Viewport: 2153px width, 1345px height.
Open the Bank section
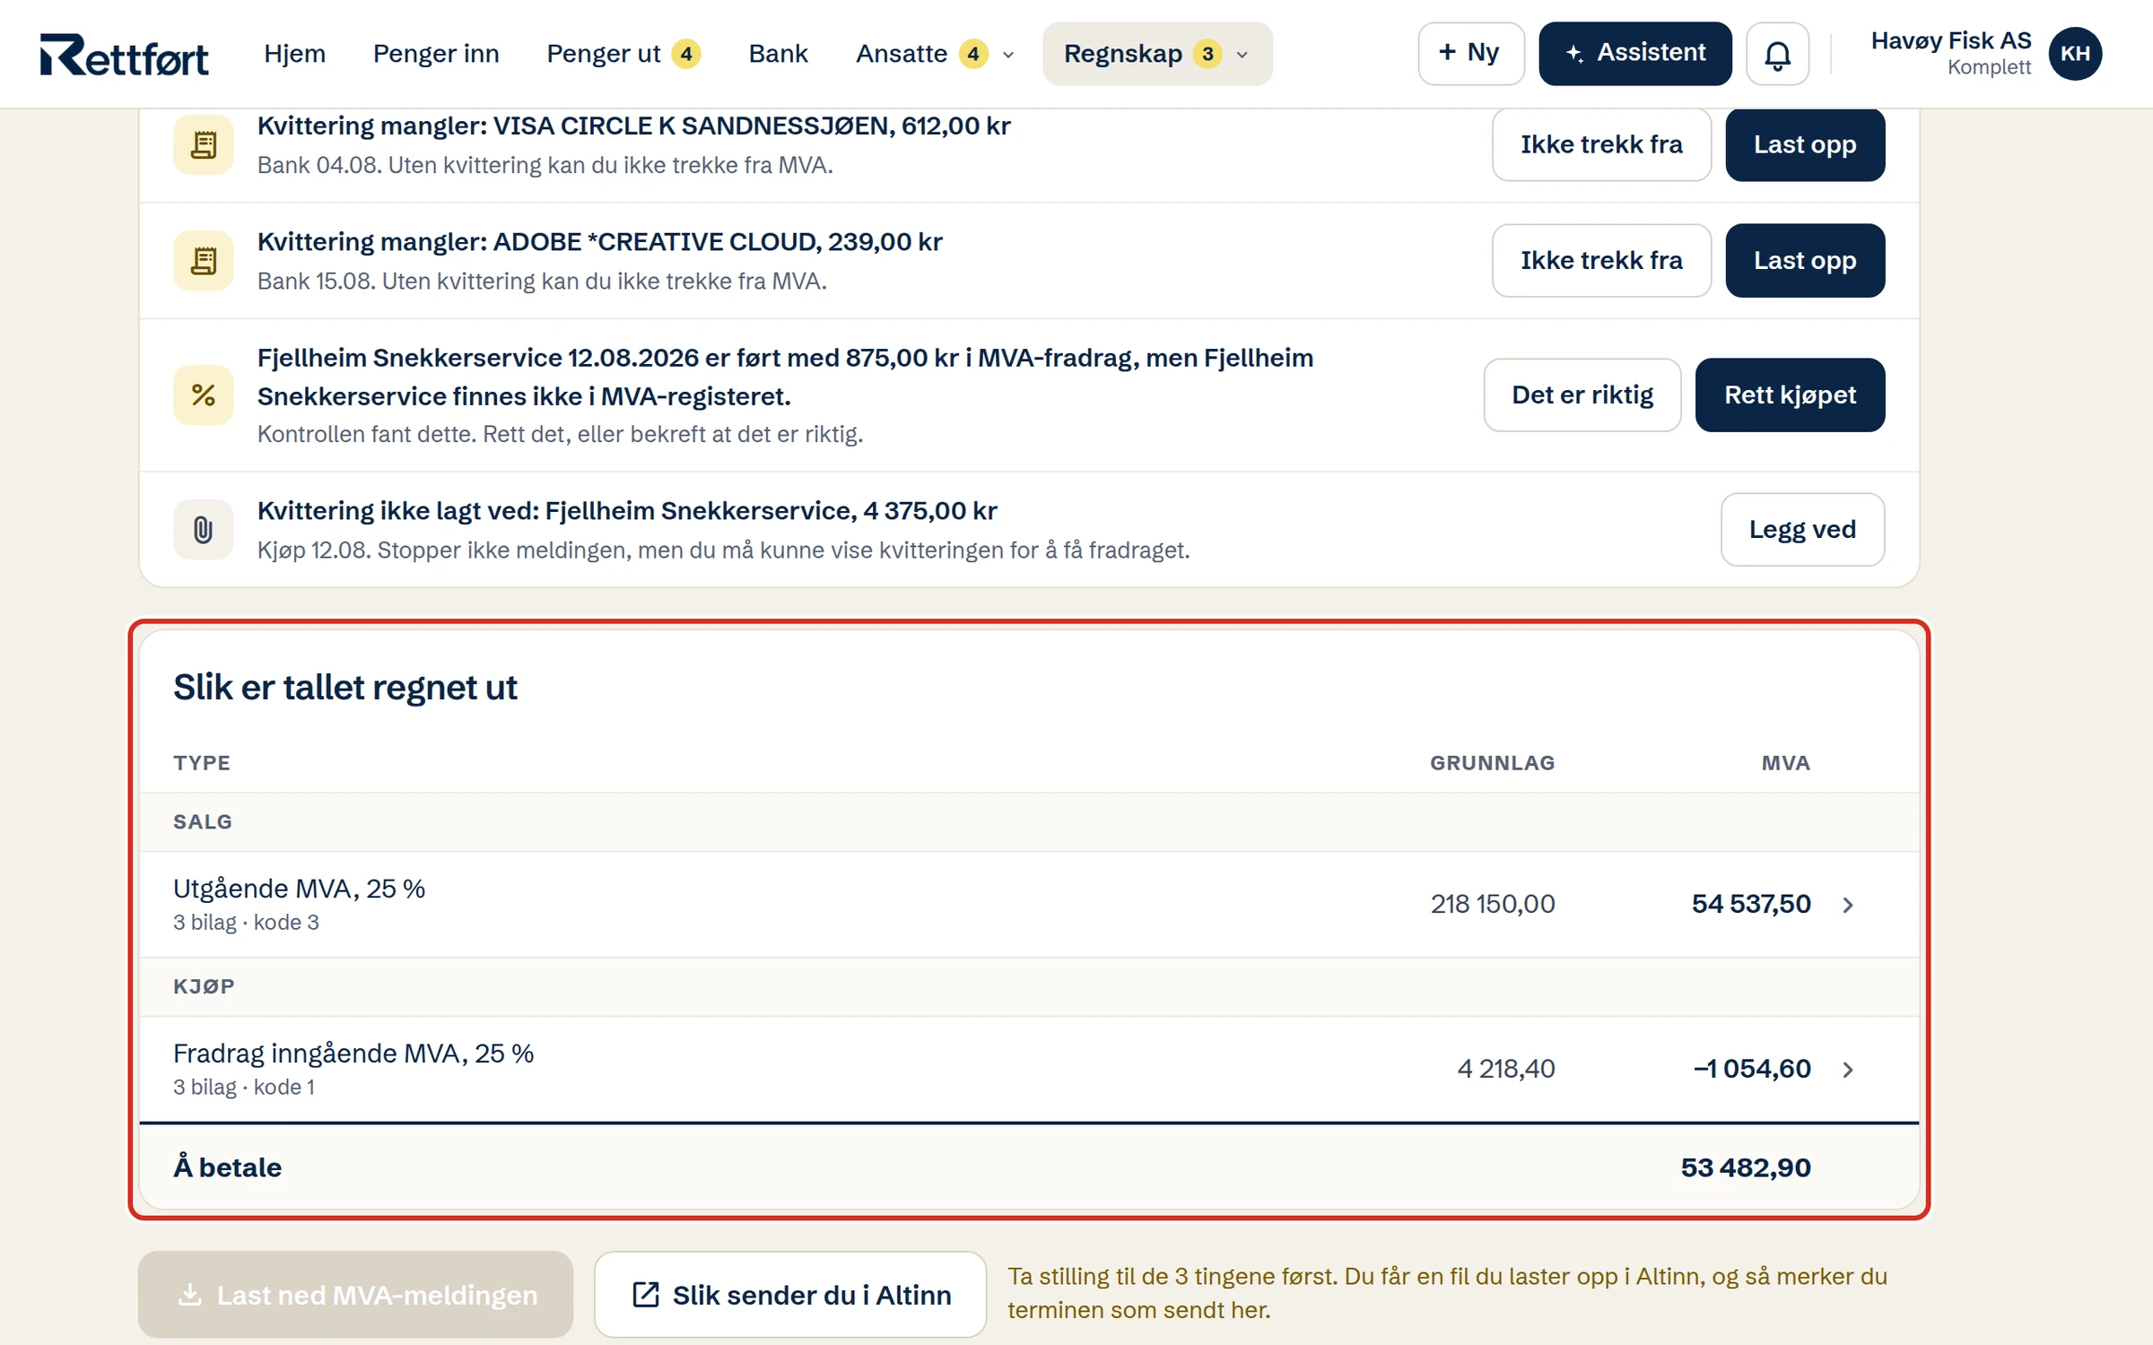[x=779, y=54]
